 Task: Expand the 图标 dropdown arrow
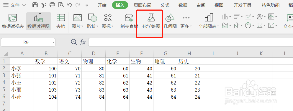[x=112, y=26]
